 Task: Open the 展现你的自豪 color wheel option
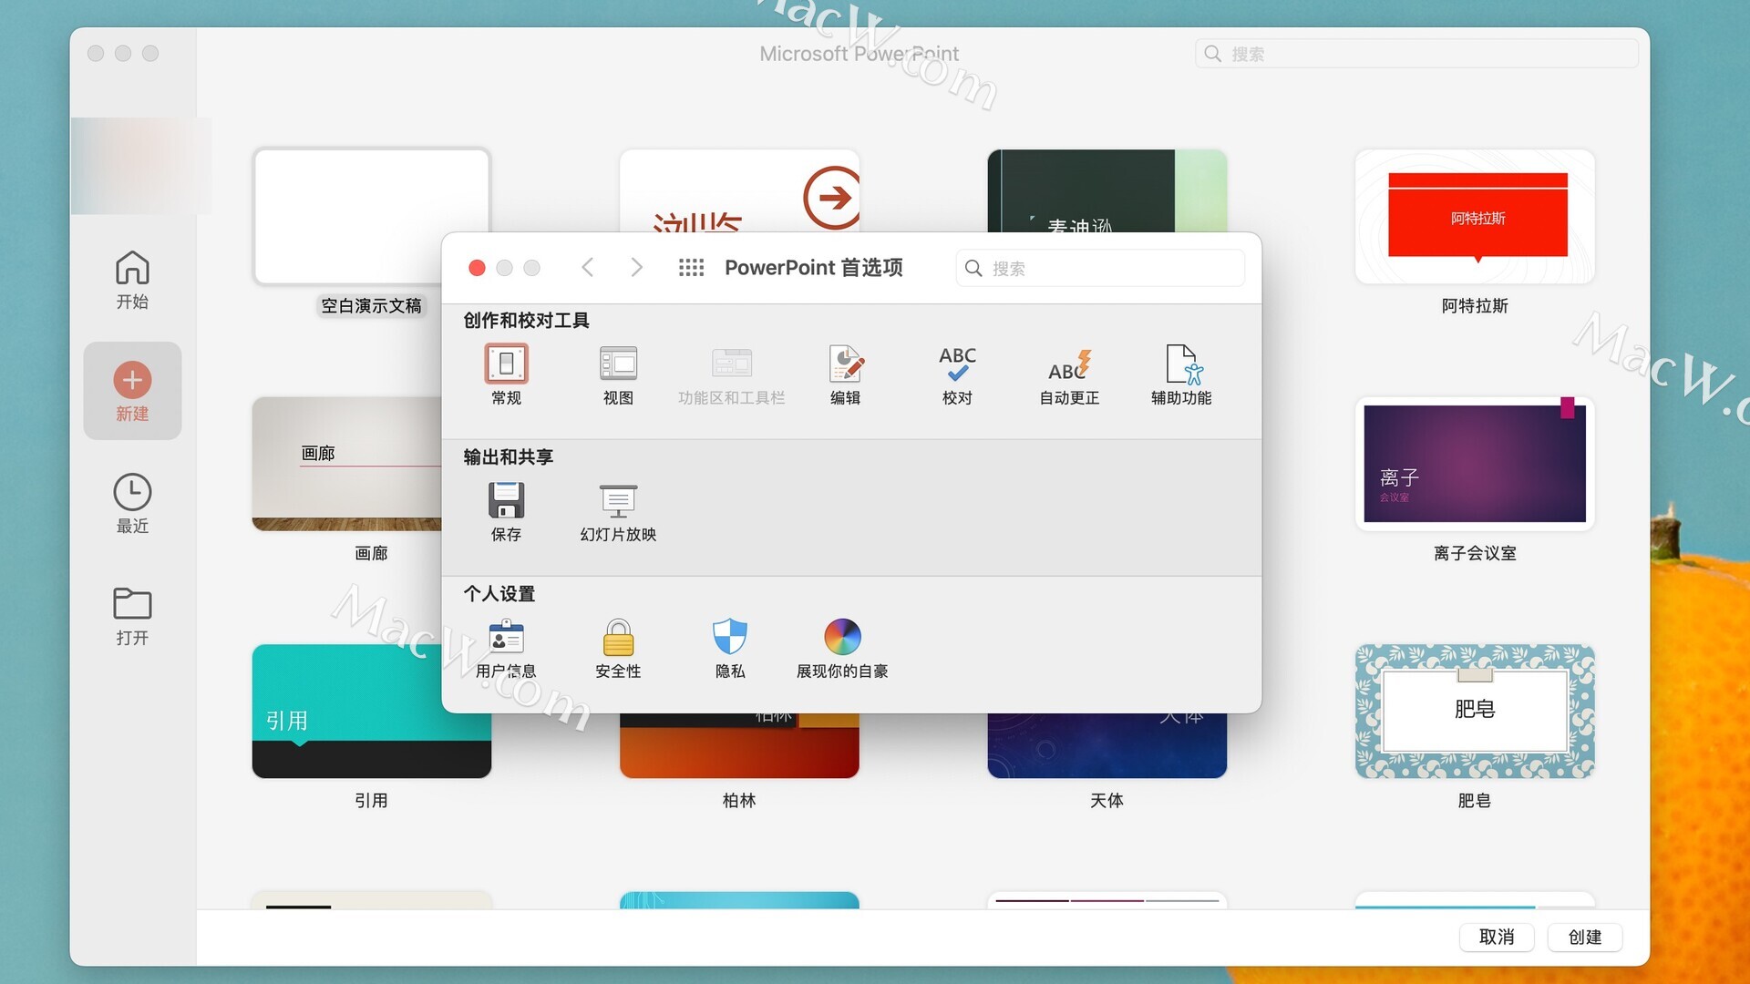[842, 648]
